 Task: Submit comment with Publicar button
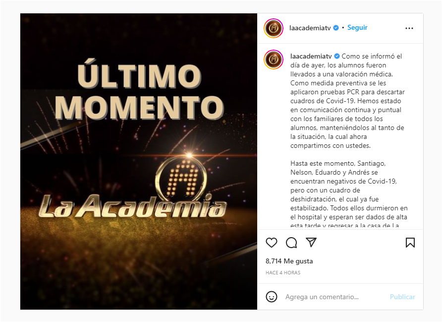pos(402,297)
